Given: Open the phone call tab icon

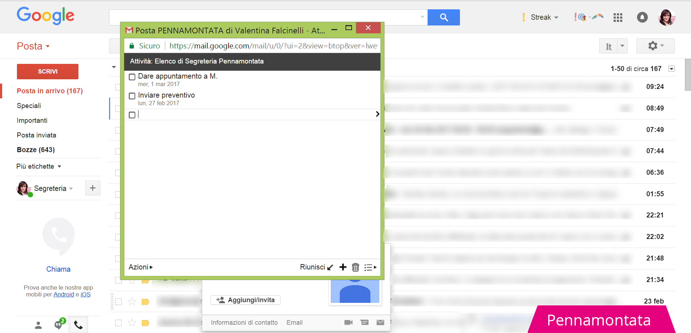Looking at the screenshot, I should [x=78, y=325].
